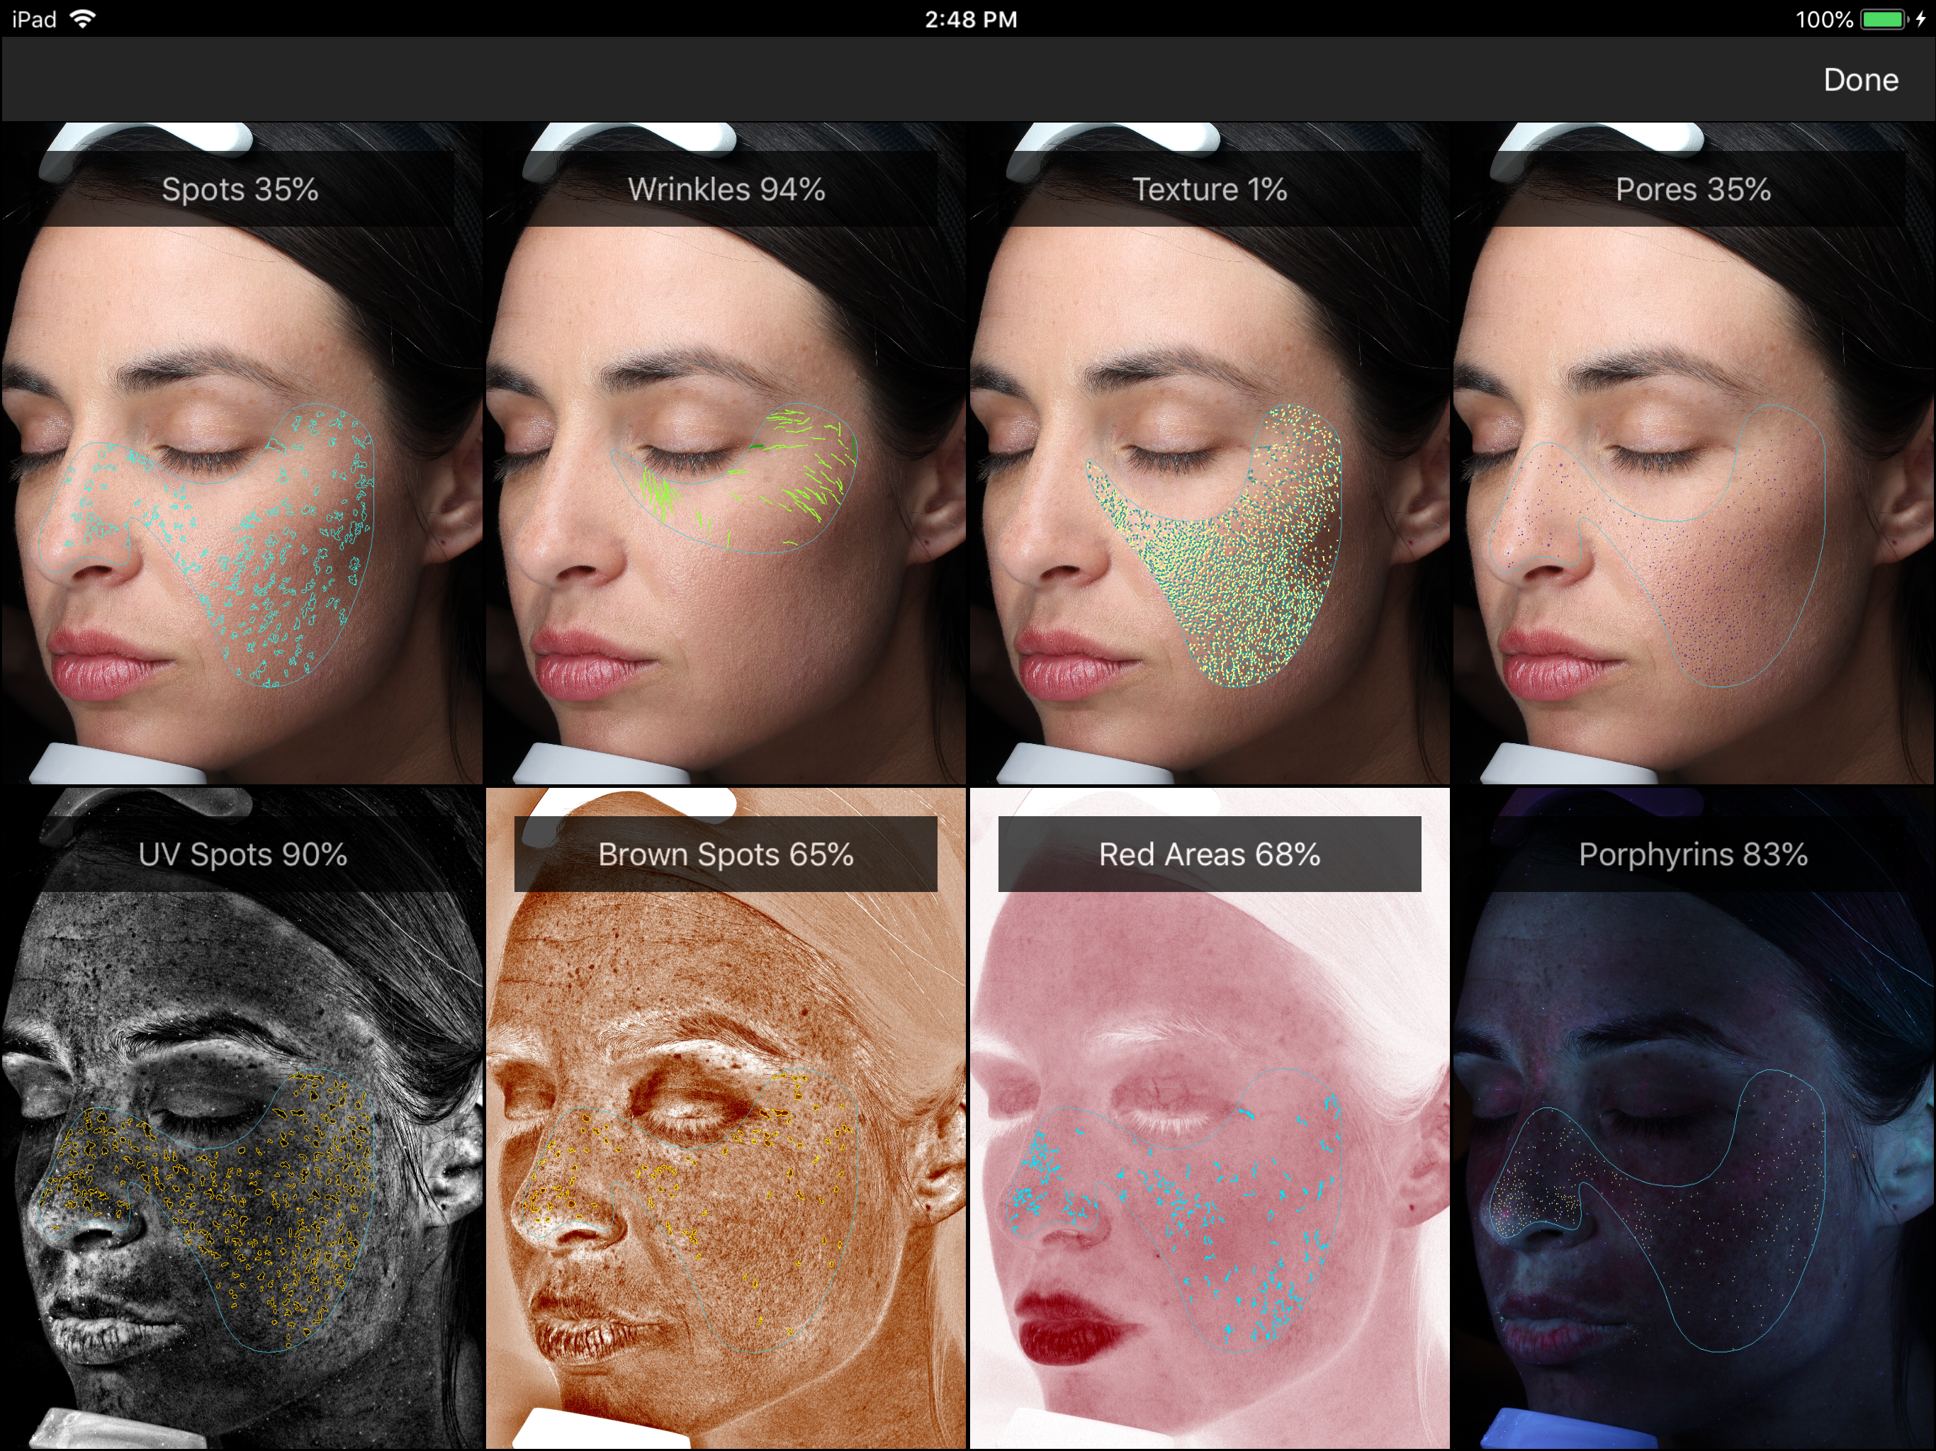Open the Texture 1% analysis image
Screen dimensions: 1936x1451
(1210, 453)
